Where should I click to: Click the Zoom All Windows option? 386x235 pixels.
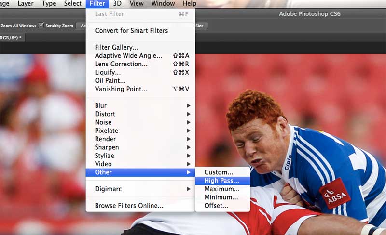point(18,26)
